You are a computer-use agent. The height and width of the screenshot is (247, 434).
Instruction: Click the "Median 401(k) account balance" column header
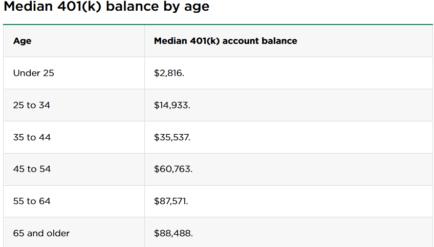(x=225, y=41)
